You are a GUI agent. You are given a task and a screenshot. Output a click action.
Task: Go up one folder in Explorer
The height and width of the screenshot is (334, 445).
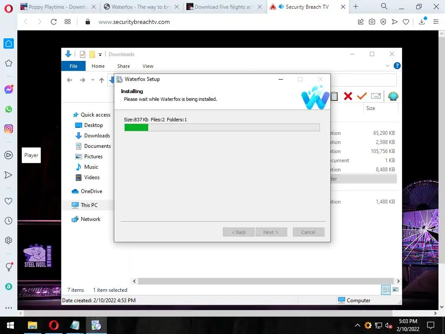(x=102, y=80)
